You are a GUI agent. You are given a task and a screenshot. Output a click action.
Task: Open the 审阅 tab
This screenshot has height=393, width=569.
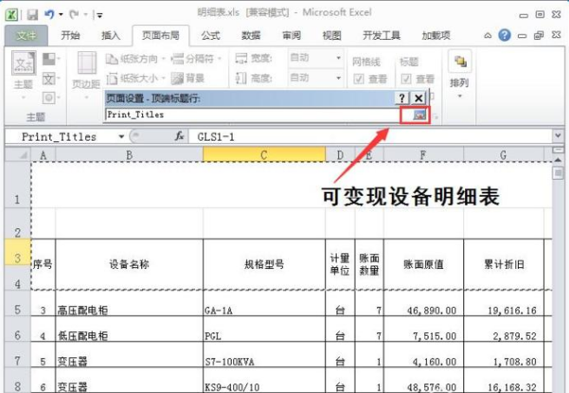click(291, 36)
